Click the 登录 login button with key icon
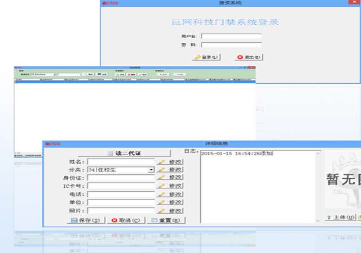Viewport: 361px width, 253px height. click(x=206, y=57)
